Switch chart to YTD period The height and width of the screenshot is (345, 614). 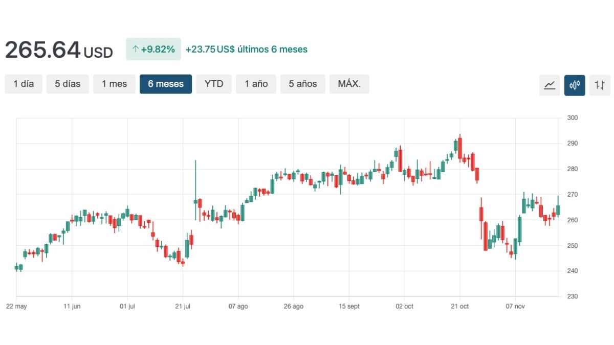[214, 84]
